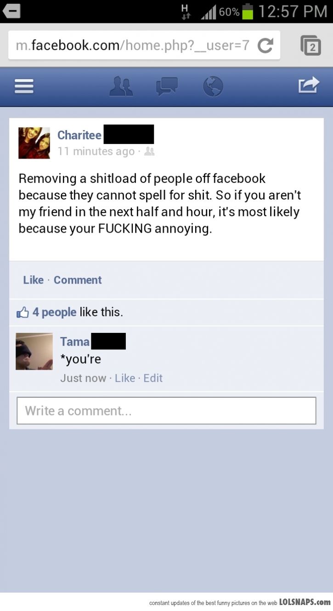
Task: Edit the *you're comment
Action: (x=153, y=378)
